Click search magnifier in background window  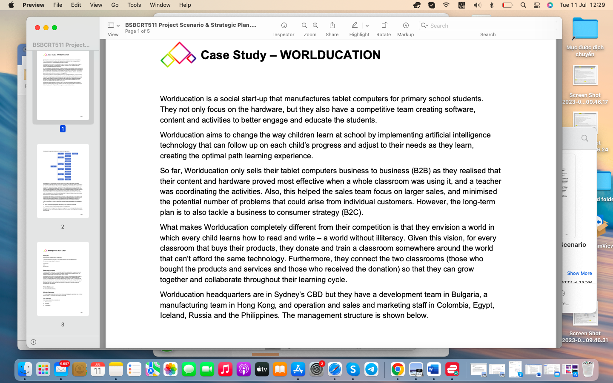click(585, 138)
